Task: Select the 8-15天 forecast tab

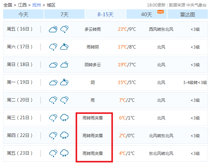Action: [105, 14]
